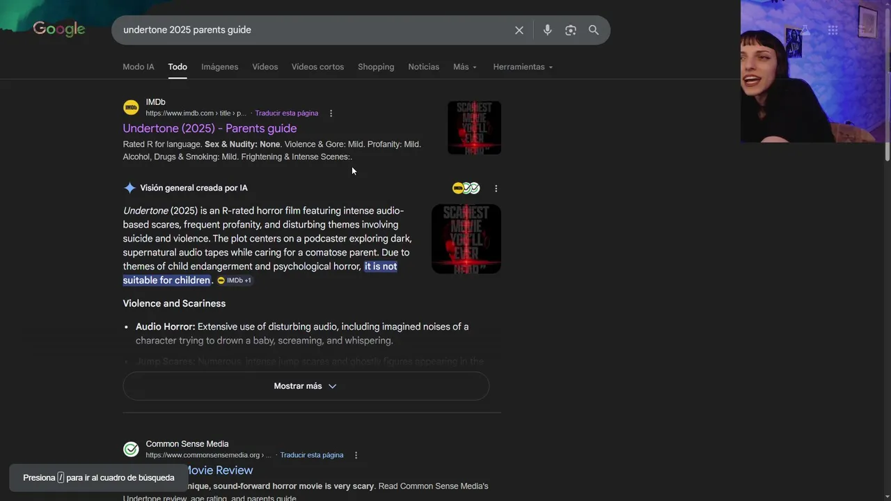Viewport: 891px width, 501px height.
Task: Open IMDb result poster thumbnail
Action: pyautogui.click(x=474, y=128)
